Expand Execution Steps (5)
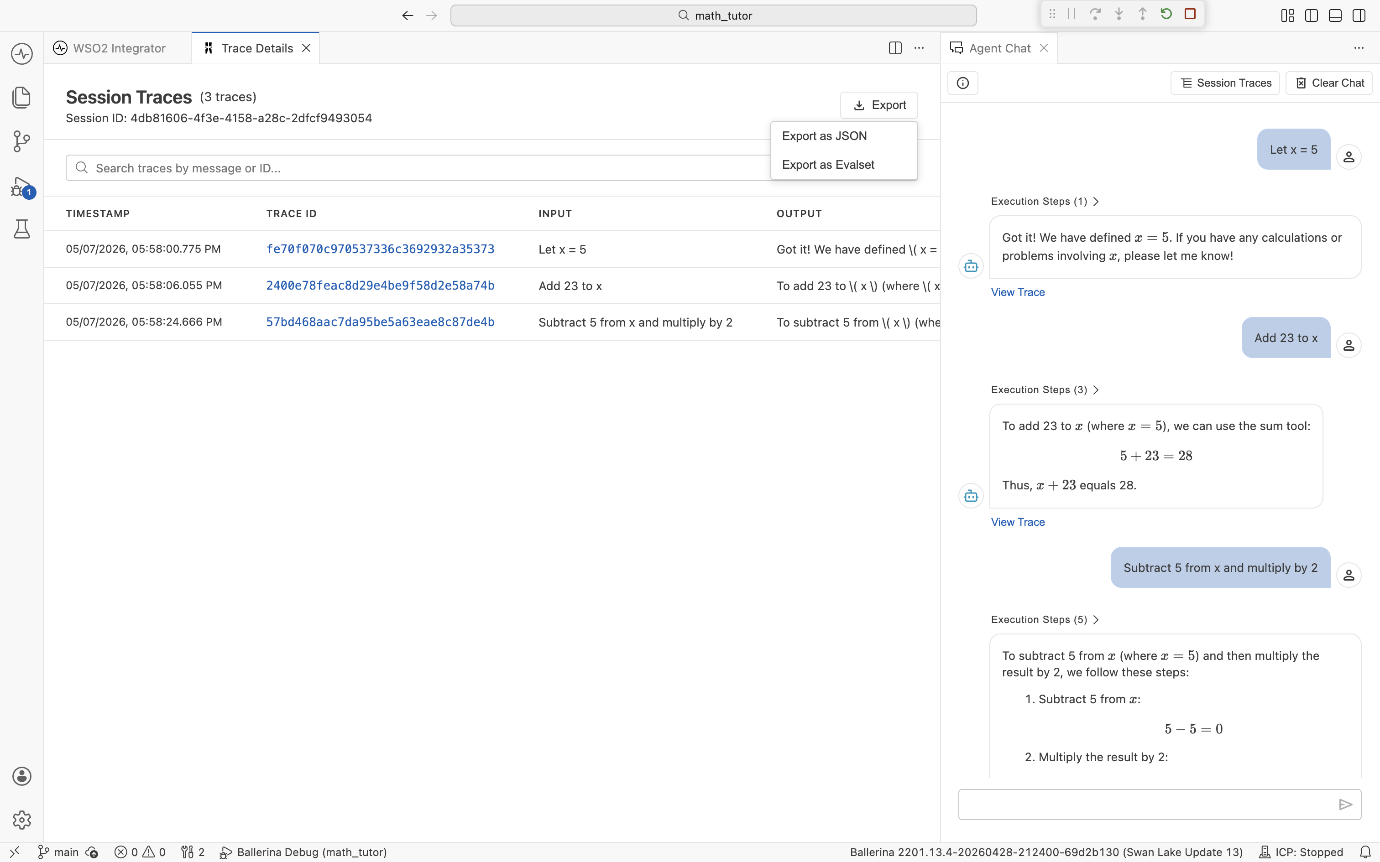This screenshot has height=862, width=1380. [x=1045, y=620]
